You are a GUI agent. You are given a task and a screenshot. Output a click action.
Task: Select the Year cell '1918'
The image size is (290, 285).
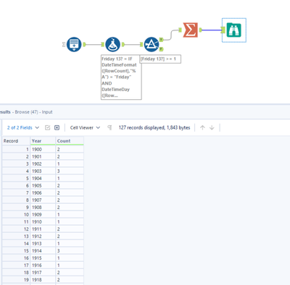43,280
